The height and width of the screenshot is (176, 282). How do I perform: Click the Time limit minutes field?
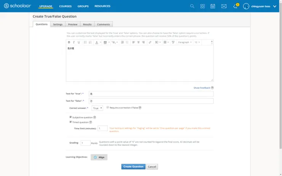coord(103,128)
